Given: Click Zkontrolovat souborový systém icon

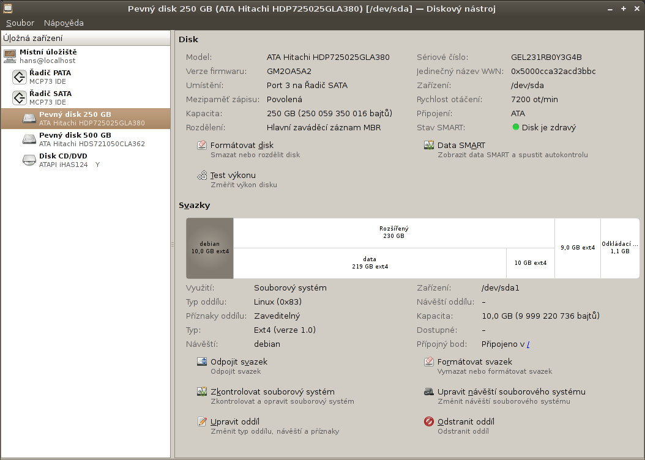Looking at the screenshot, I should pyautogui.click(x=202, y=392).
